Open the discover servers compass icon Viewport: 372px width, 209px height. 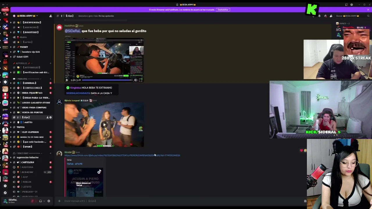[x=5, y=192]
